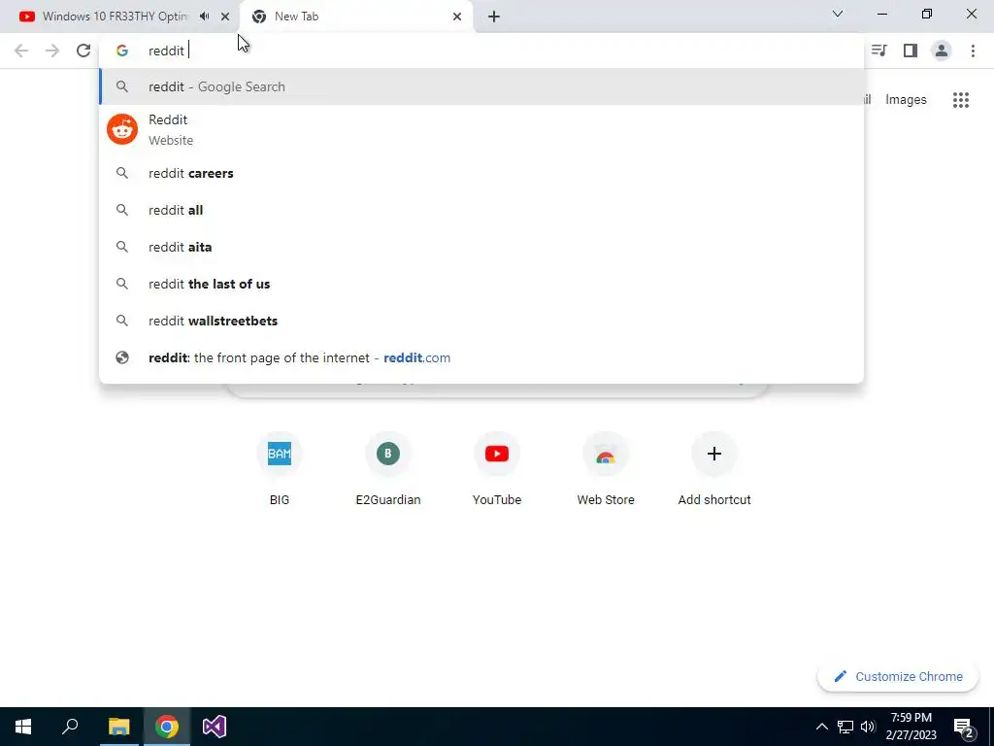Pick the 'reddit careers' suggestion
This screenshot has width=994, height=746.
click(x=481, y=173)
